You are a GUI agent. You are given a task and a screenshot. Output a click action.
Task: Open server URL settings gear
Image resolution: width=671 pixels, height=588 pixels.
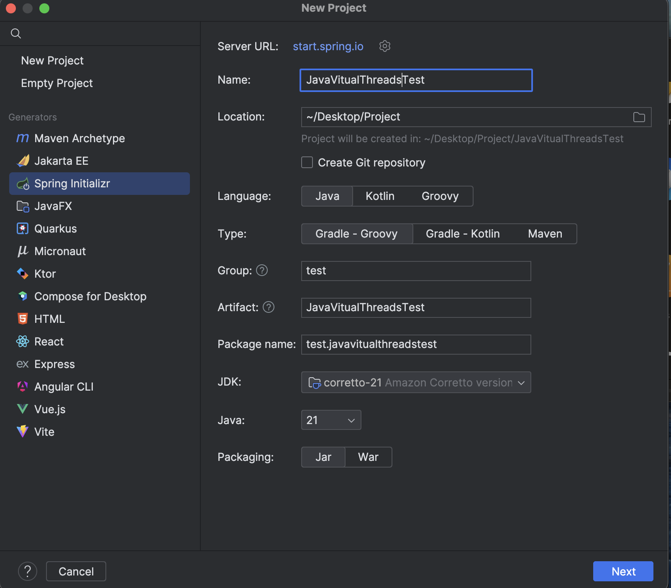[385, 46]
